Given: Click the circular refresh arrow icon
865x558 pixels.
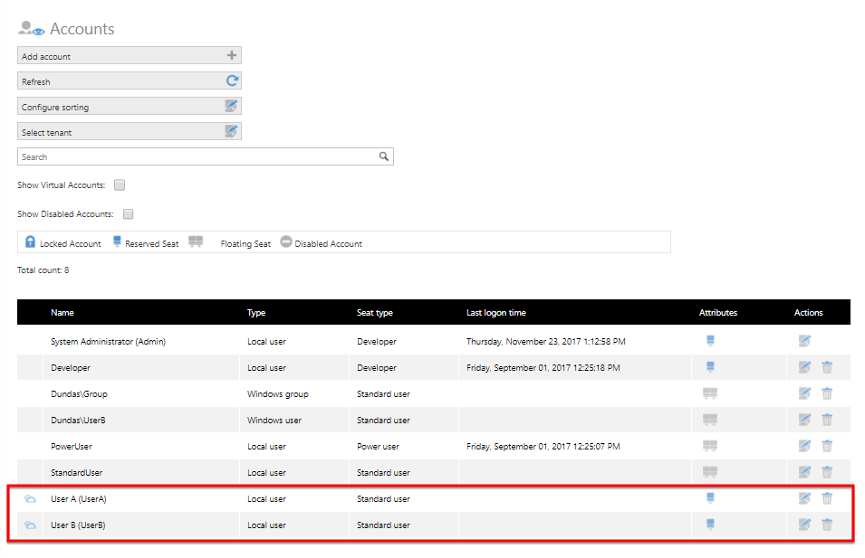Looking at the screenshot, I should point(232,80).
